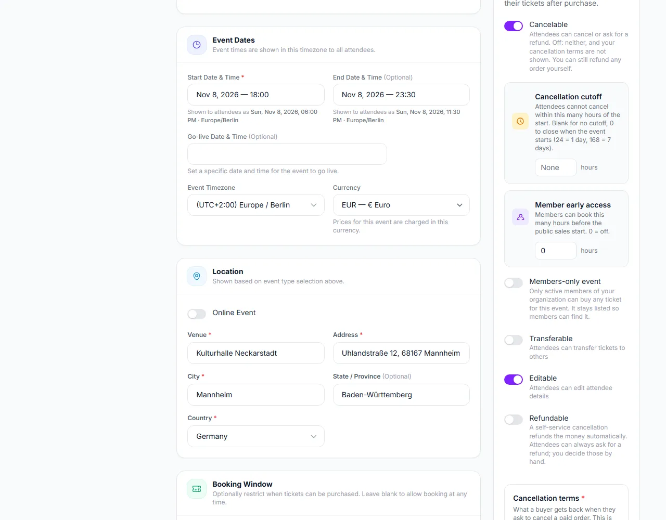Viewport: 666px width, 520px height.
Task: Switch on the Refundable toggle
Action: [x=514, y=420]
